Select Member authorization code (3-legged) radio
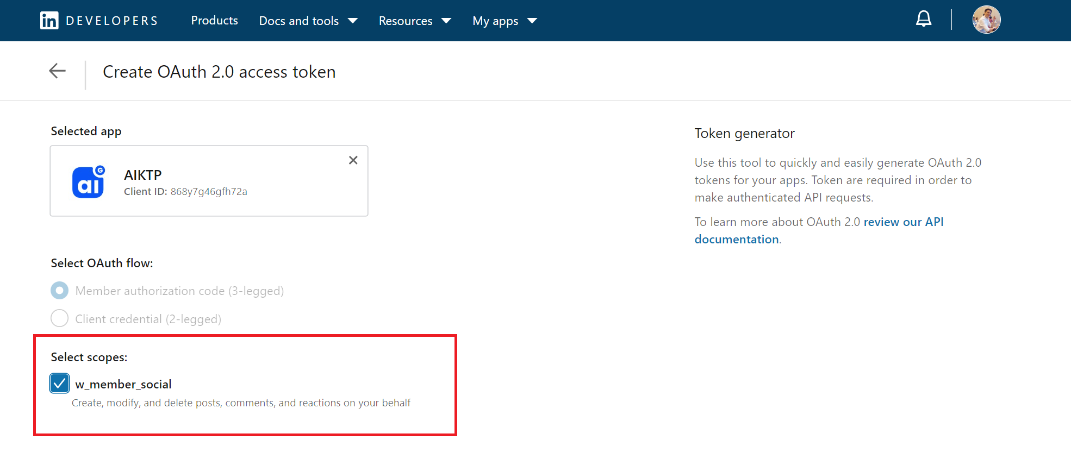Image resolution: width=1071 pixels, height=465 pixels. coord(60,291)
